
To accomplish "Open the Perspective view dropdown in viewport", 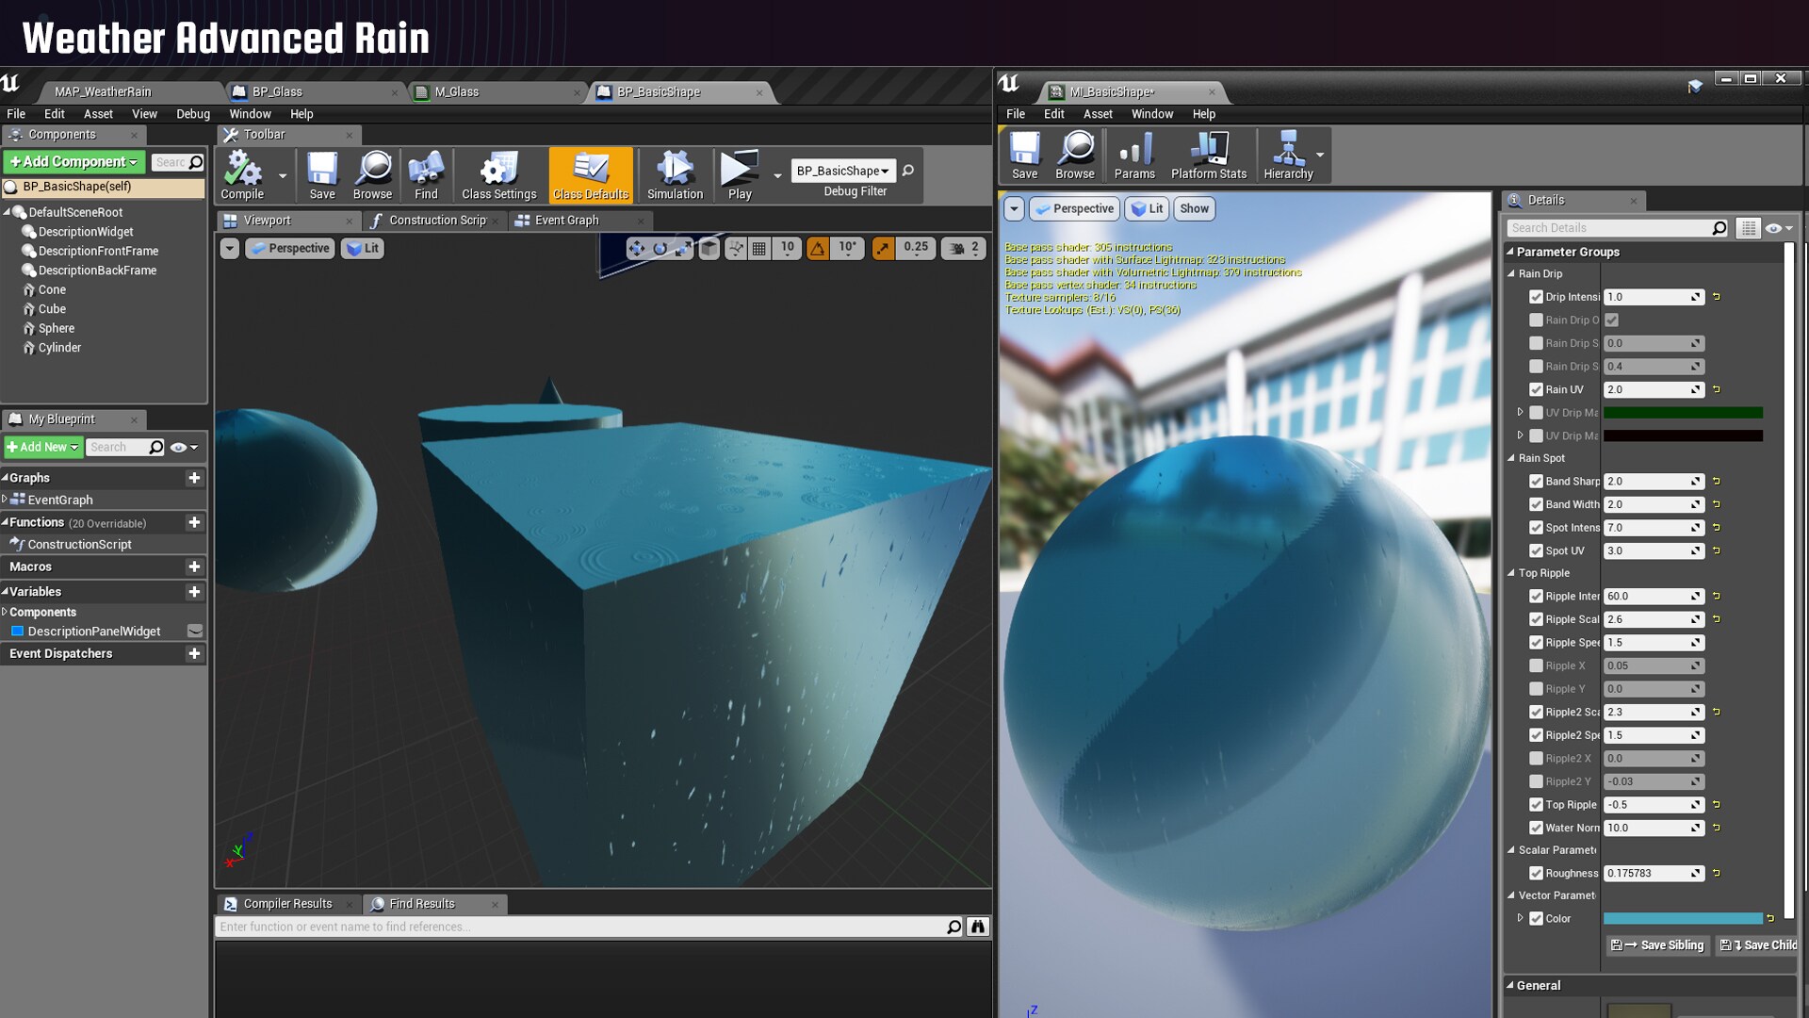I will [x=289, y=248].
